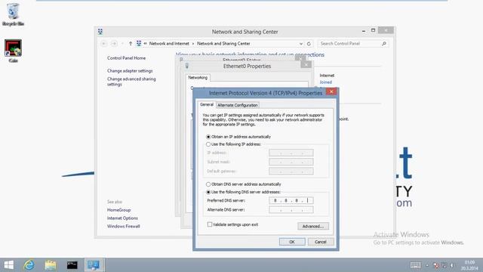Screen dimensions: 483x272
Task: Click the Cancel button in IPv4 Properties
Action: [x=320, y=242]
